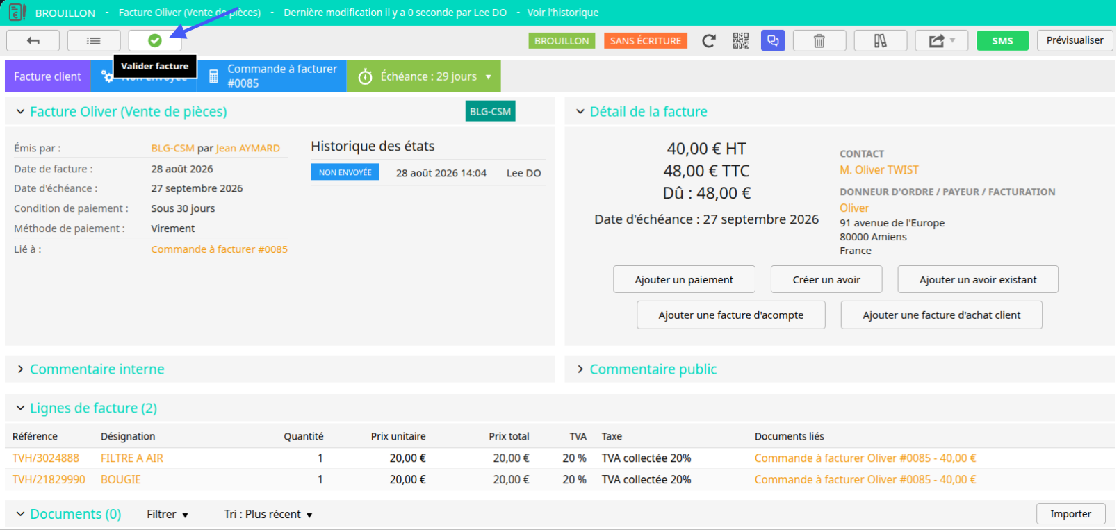Delete the invoice using the trash icon
The image size is (1119, 532).
pos(819,41)
